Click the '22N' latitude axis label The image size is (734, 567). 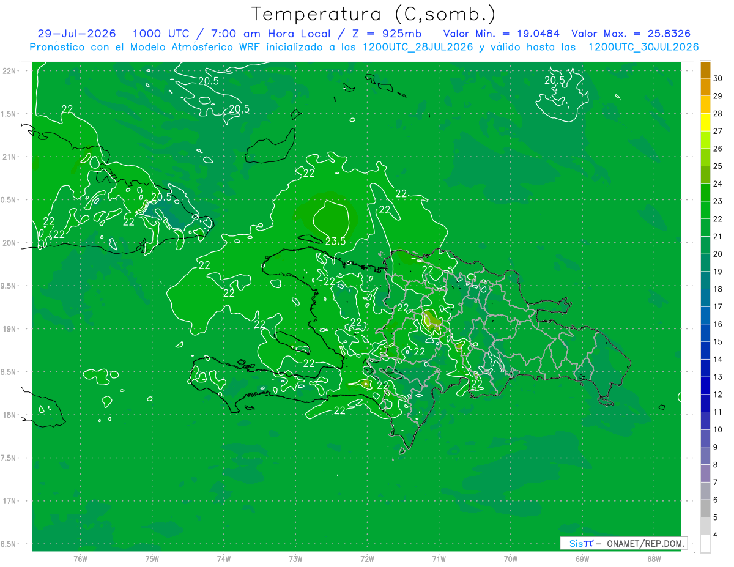point(9,71)
